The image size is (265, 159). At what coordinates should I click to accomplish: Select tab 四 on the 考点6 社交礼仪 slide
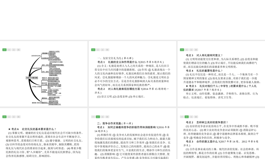point(19,117)
